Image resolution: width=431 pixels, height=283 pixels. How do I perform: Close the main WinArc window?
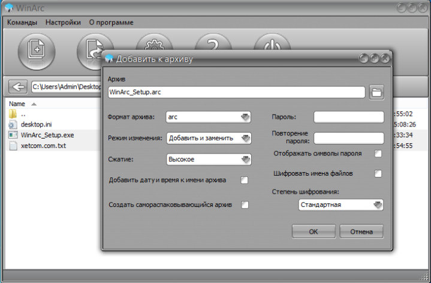pyautogui.click(x=423, y=8)
